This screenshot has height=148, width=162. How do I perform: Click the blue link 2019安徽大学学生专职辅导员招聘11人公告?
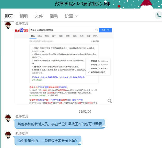(x=58, y=77)
